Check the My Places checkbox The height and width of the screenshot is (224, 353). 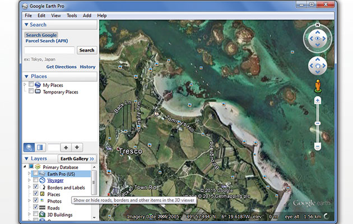31,85
